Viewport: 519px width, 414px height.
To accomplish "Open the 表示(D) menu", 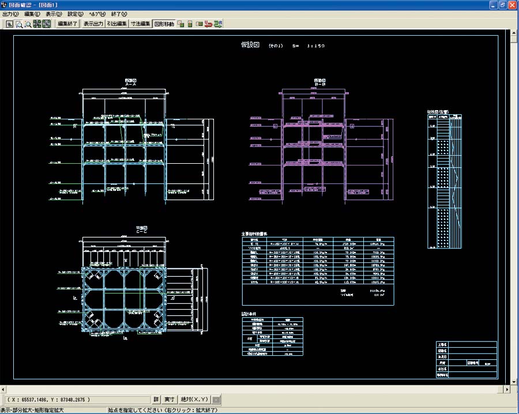I will 54,14.
